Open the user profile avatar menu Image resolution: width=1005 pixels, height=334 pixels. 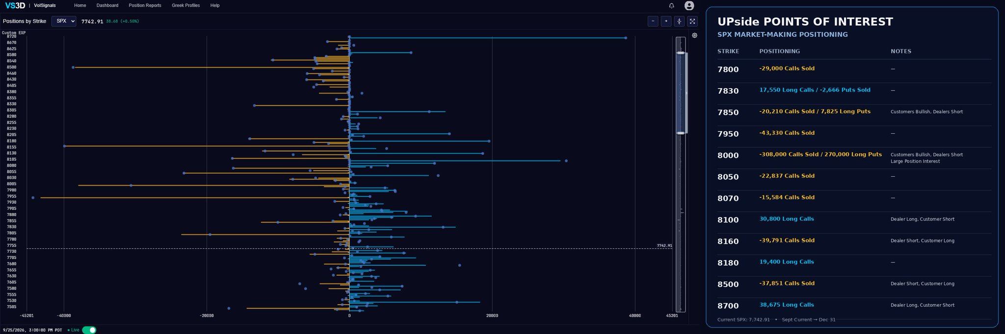[689, 5]
